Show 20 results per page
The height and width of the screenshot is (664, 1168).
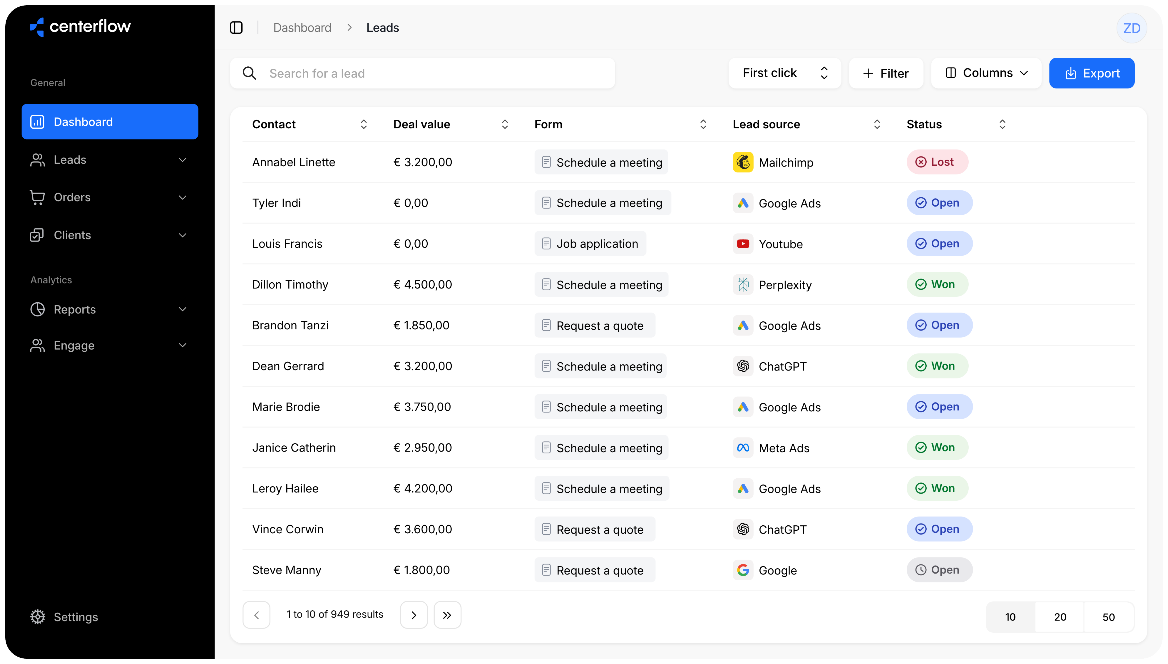coord(1060,617)
